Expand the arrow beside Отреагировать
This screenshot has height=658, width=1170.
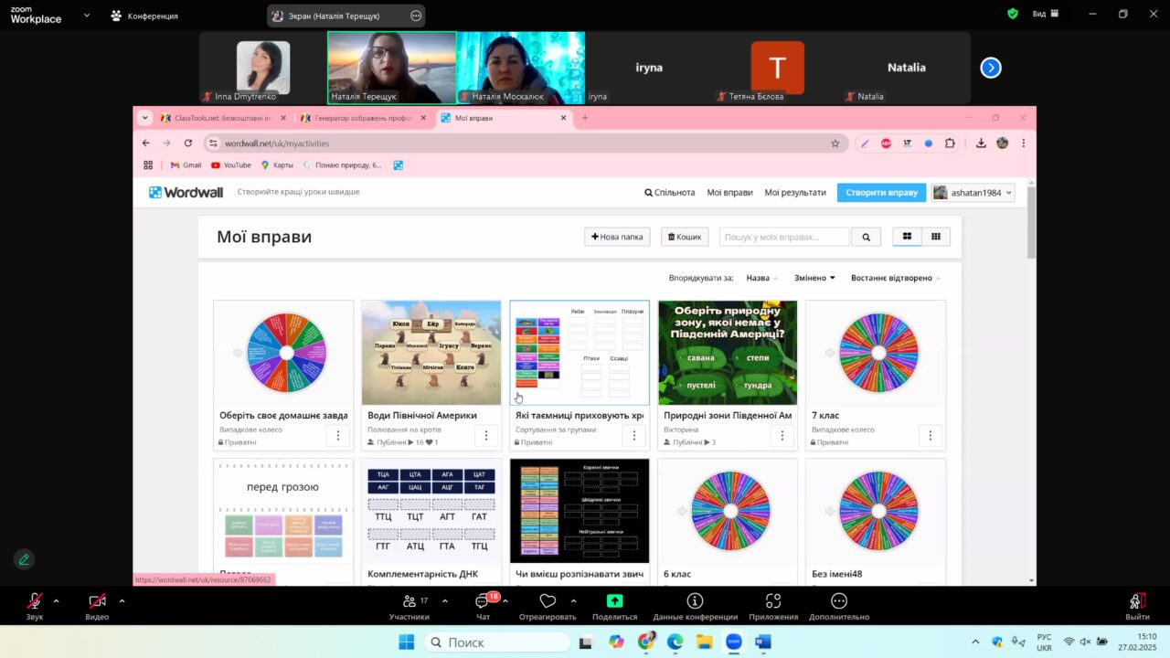pyautogui.click(x=573, y=601)
